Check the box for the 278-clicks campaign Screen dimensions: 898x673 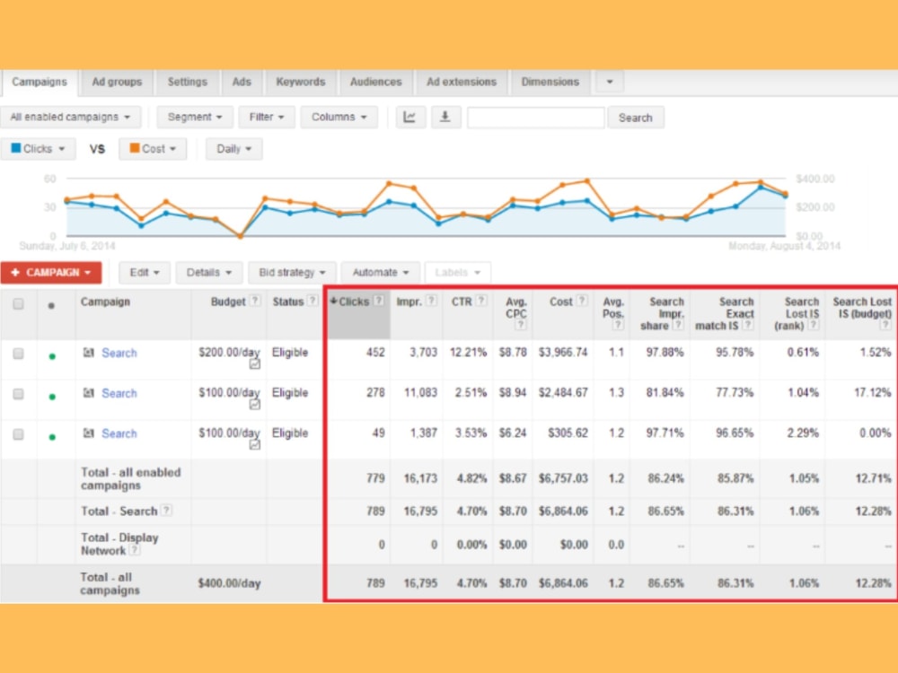18,394
